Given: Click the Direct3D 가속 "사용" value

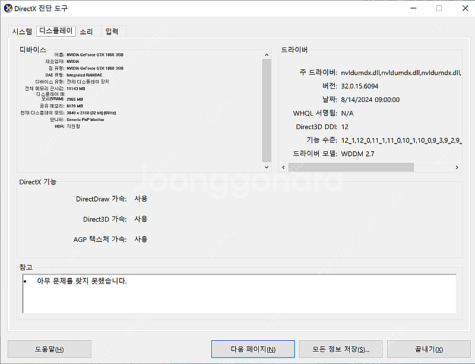Looking at the screenshot, I should point(141,219).
